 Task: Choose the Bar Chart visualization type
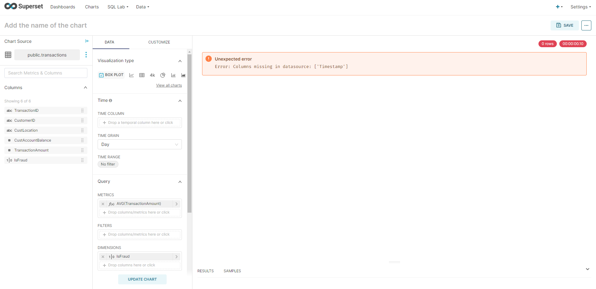coord(173,75)
